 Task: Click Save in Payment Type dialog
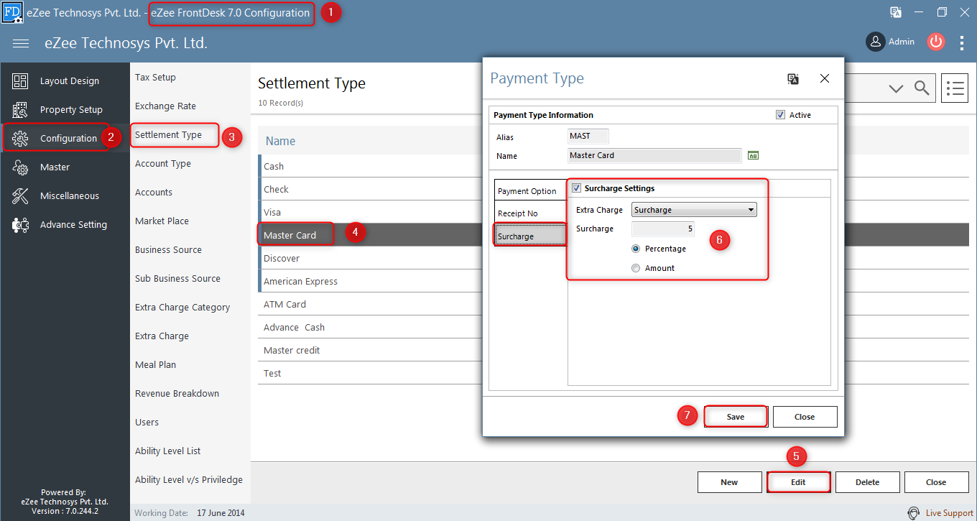[736, 417]
